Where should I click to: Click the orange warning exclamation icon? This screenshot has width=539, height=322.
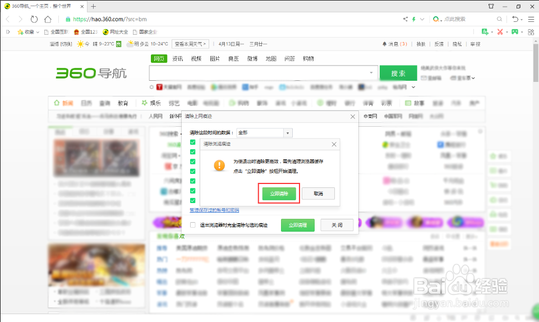[219, 165]
